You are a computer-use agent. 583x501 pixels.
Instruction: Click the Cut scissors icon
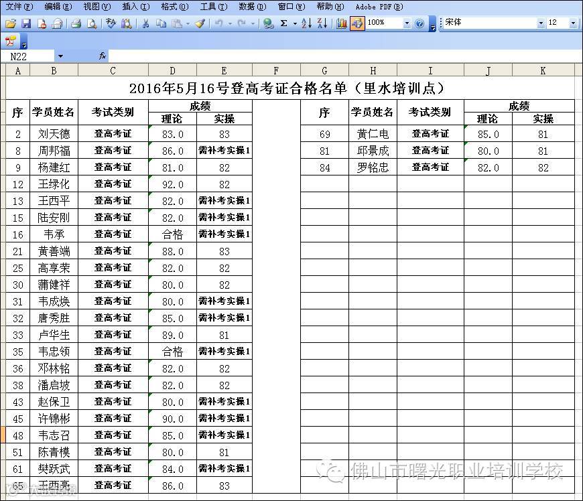point(146,23)
